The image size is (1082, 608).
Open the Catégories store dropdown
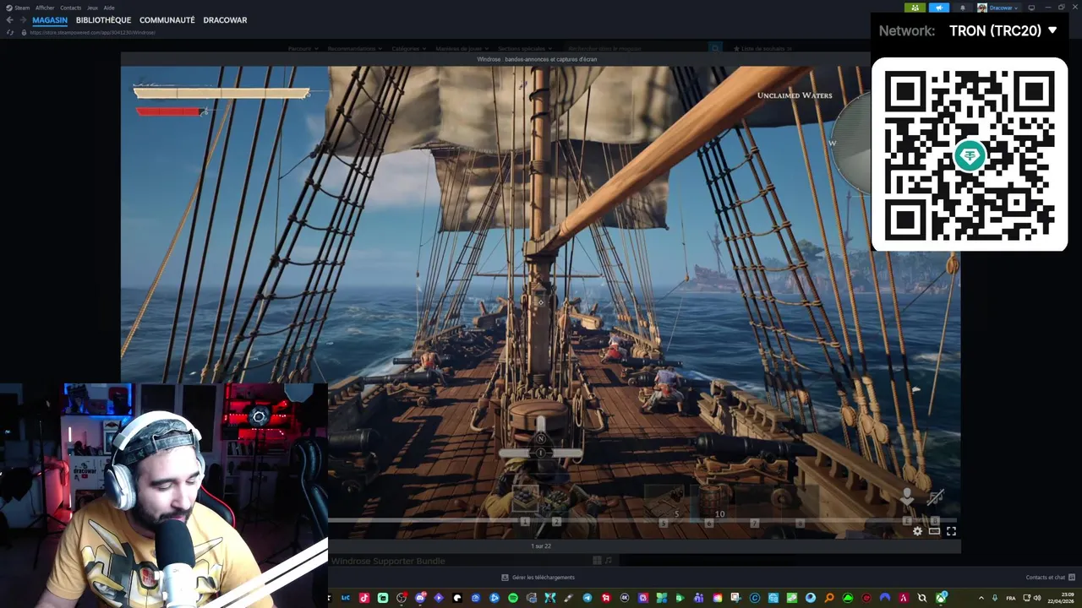[409, 48]
